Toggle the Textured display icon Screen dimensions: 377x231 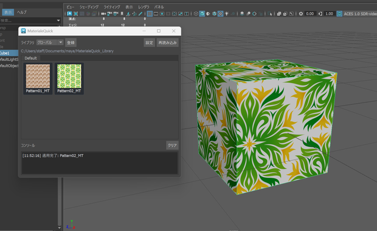pyautogui.click(x=221, y=14)
